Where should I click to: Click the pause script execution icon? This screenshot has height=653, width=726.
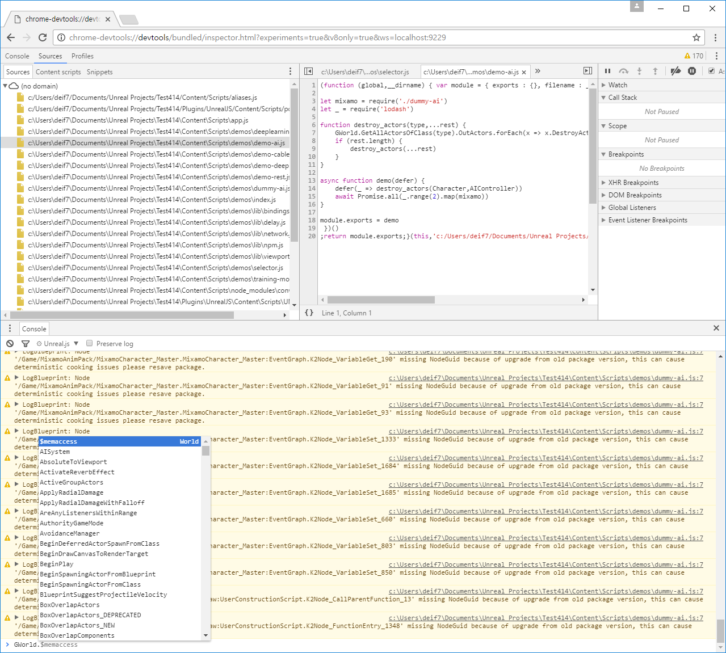607,71
